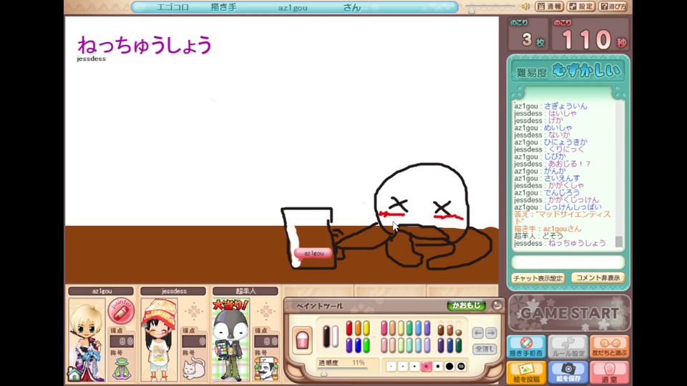This screenshot has width=687, height=386.
Task: Click the chat log scrollbar thumb
Action: click(618, 242)
